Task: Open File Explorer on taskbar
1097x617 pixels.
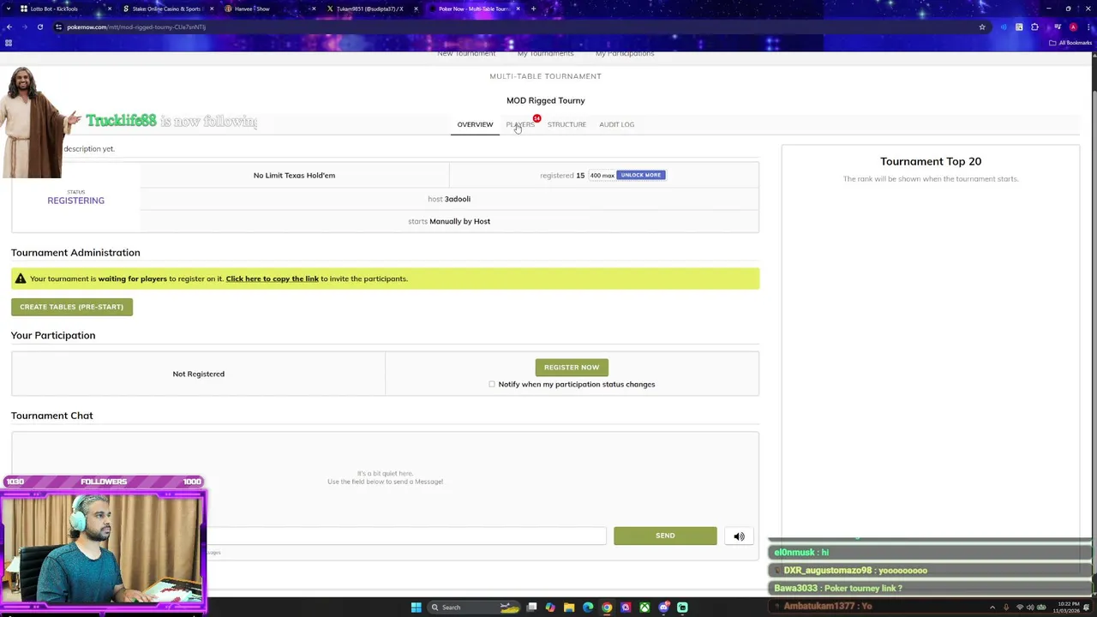Action: [569, 608]
